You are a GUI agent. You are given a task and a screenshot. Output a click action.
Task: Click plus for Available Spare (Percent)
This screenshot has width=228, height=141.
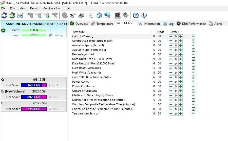point(180,45)
